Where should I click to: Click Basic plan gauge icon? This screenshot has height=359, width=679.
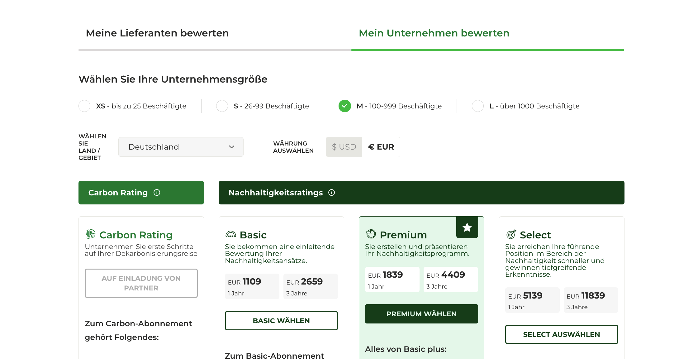[231, 234]
